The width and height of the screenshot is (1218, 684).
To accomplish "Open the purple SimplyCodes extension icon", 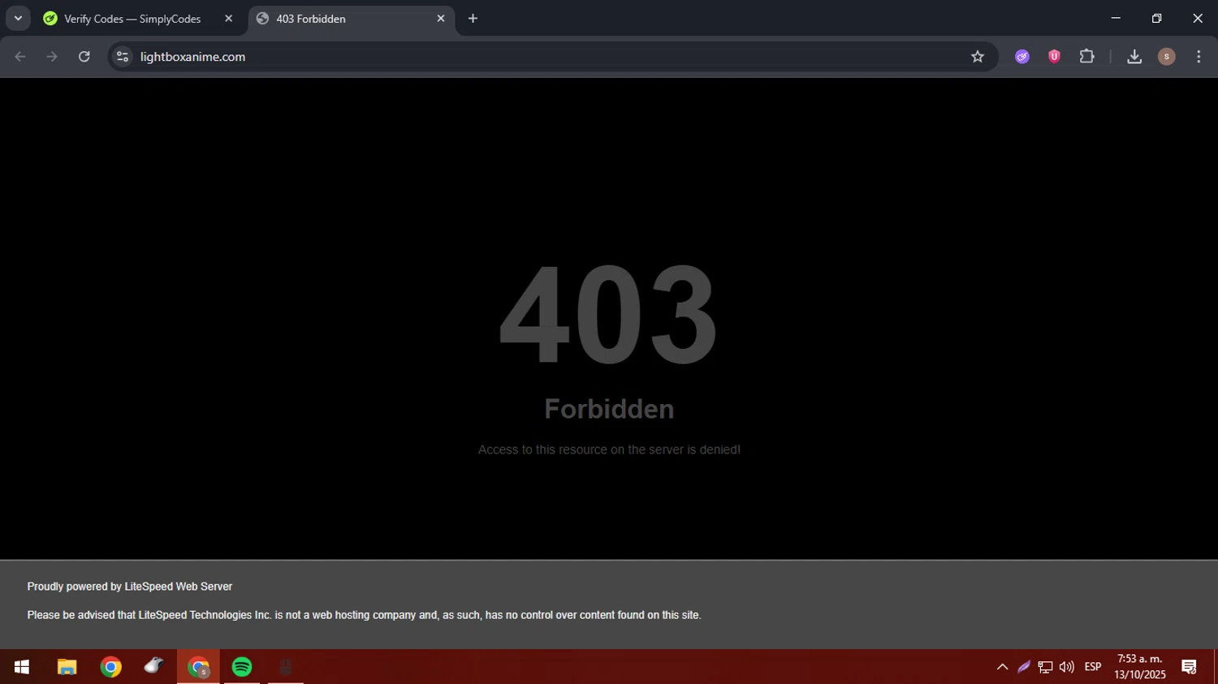I will [x=1022, y=57].
